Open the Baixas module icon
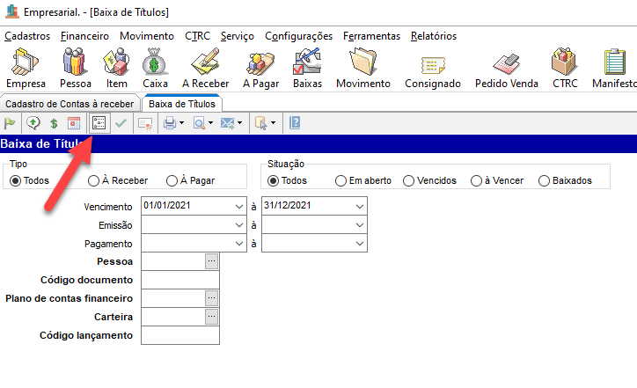Screen dimensions: 637x388 (307, 68)
